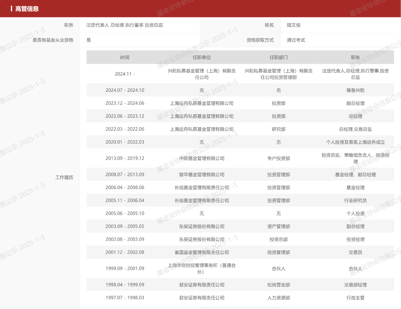Click the 任职部门 column header
The height and width of the screenshot is (309, 401).
(x=278, y=57)
